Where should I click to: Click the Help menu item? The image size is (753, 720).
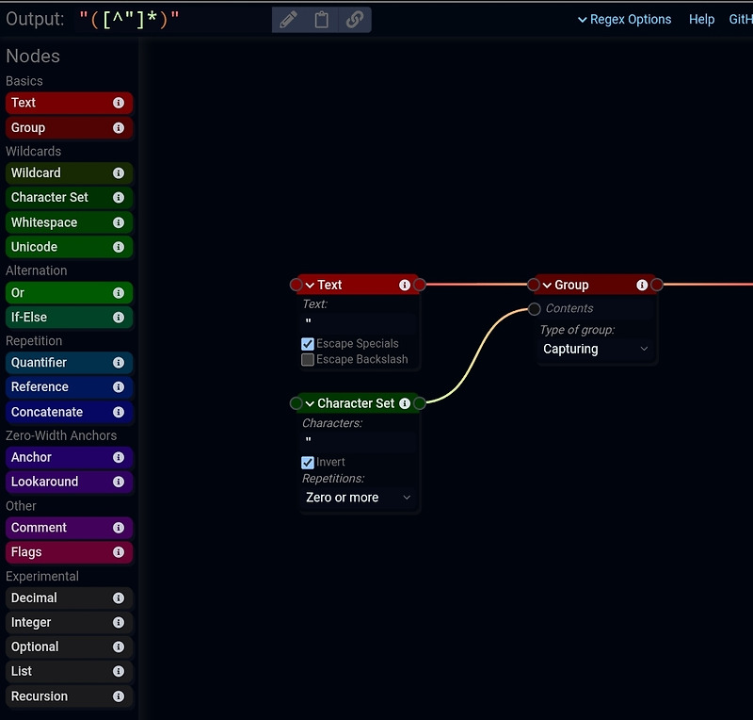[x=701, y=19]
